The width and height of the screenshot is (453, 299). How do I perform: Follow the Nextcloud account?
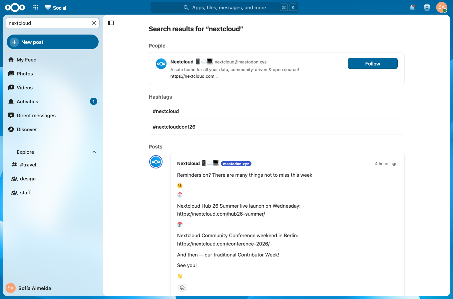(x=373, y=63)
